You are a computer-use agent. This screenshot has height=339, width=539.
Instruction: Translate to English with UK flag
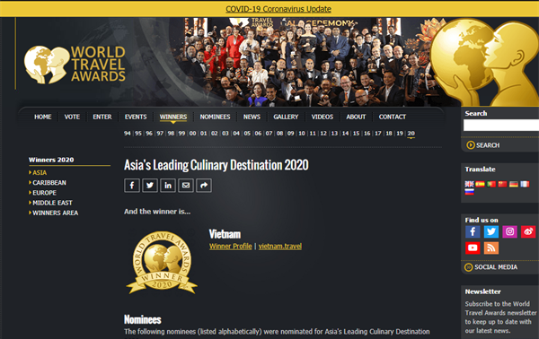tap(469, 184)
